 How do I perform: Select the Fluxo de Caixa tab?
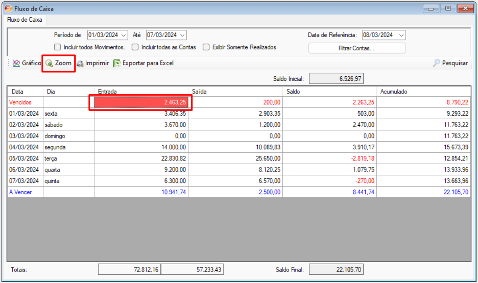point(25,20)
